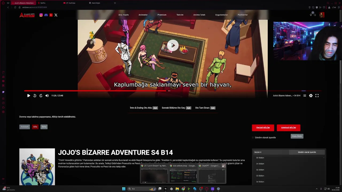Screen dimensions: 342x192
Task: Open the browser account person icon
Action: click(x=329, y=7)
